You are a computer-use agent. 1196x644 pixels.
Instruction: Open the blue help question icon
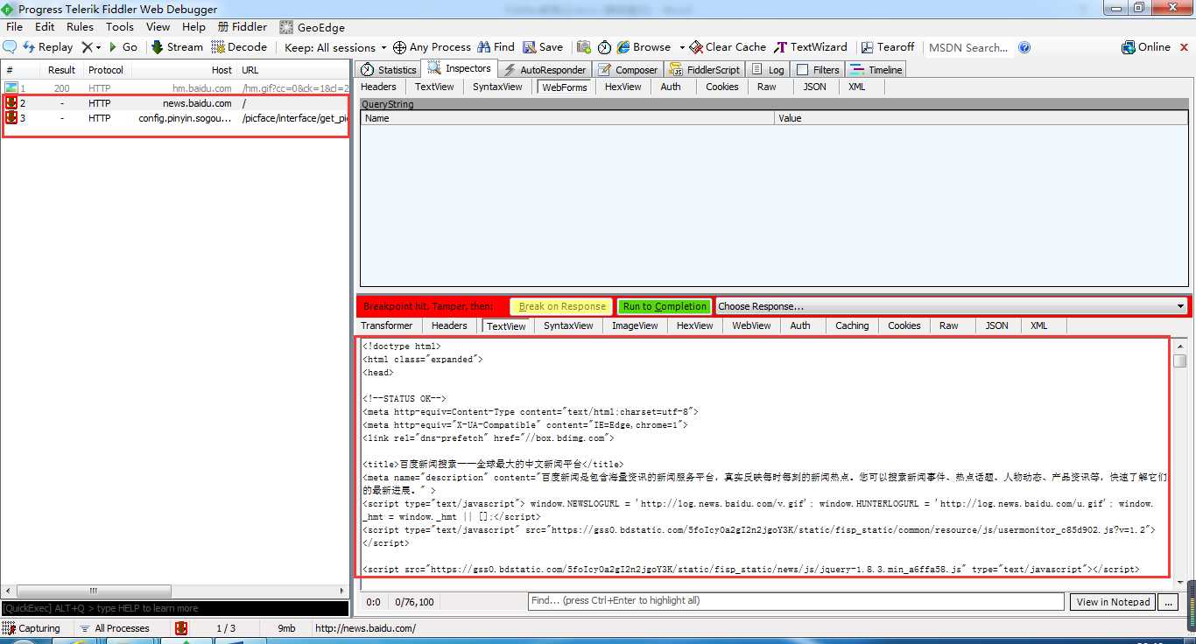pyautogui.click(x=1024, y=47)
